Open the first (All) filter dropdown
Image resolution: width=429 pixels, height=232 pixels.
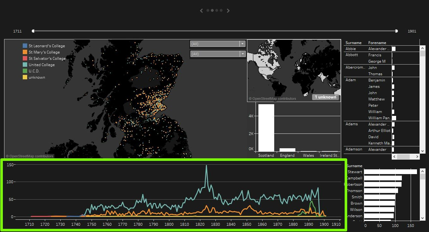point(218,44)
